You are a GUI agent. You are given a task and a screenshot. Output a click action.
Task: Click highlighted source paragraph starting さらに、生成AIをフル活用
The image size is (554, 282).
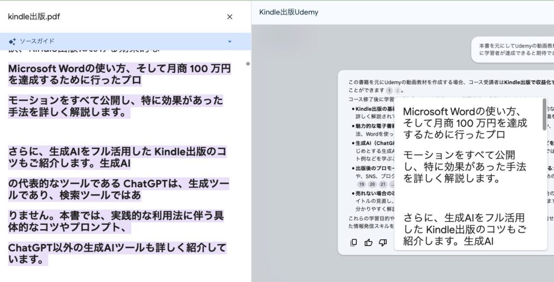118,157
